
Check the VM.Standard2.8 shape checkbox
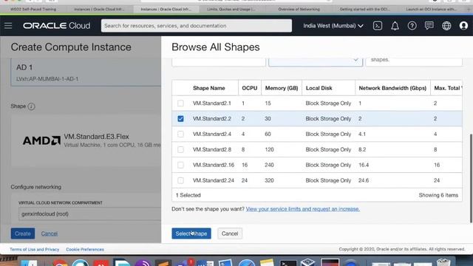tap(180, 149)
